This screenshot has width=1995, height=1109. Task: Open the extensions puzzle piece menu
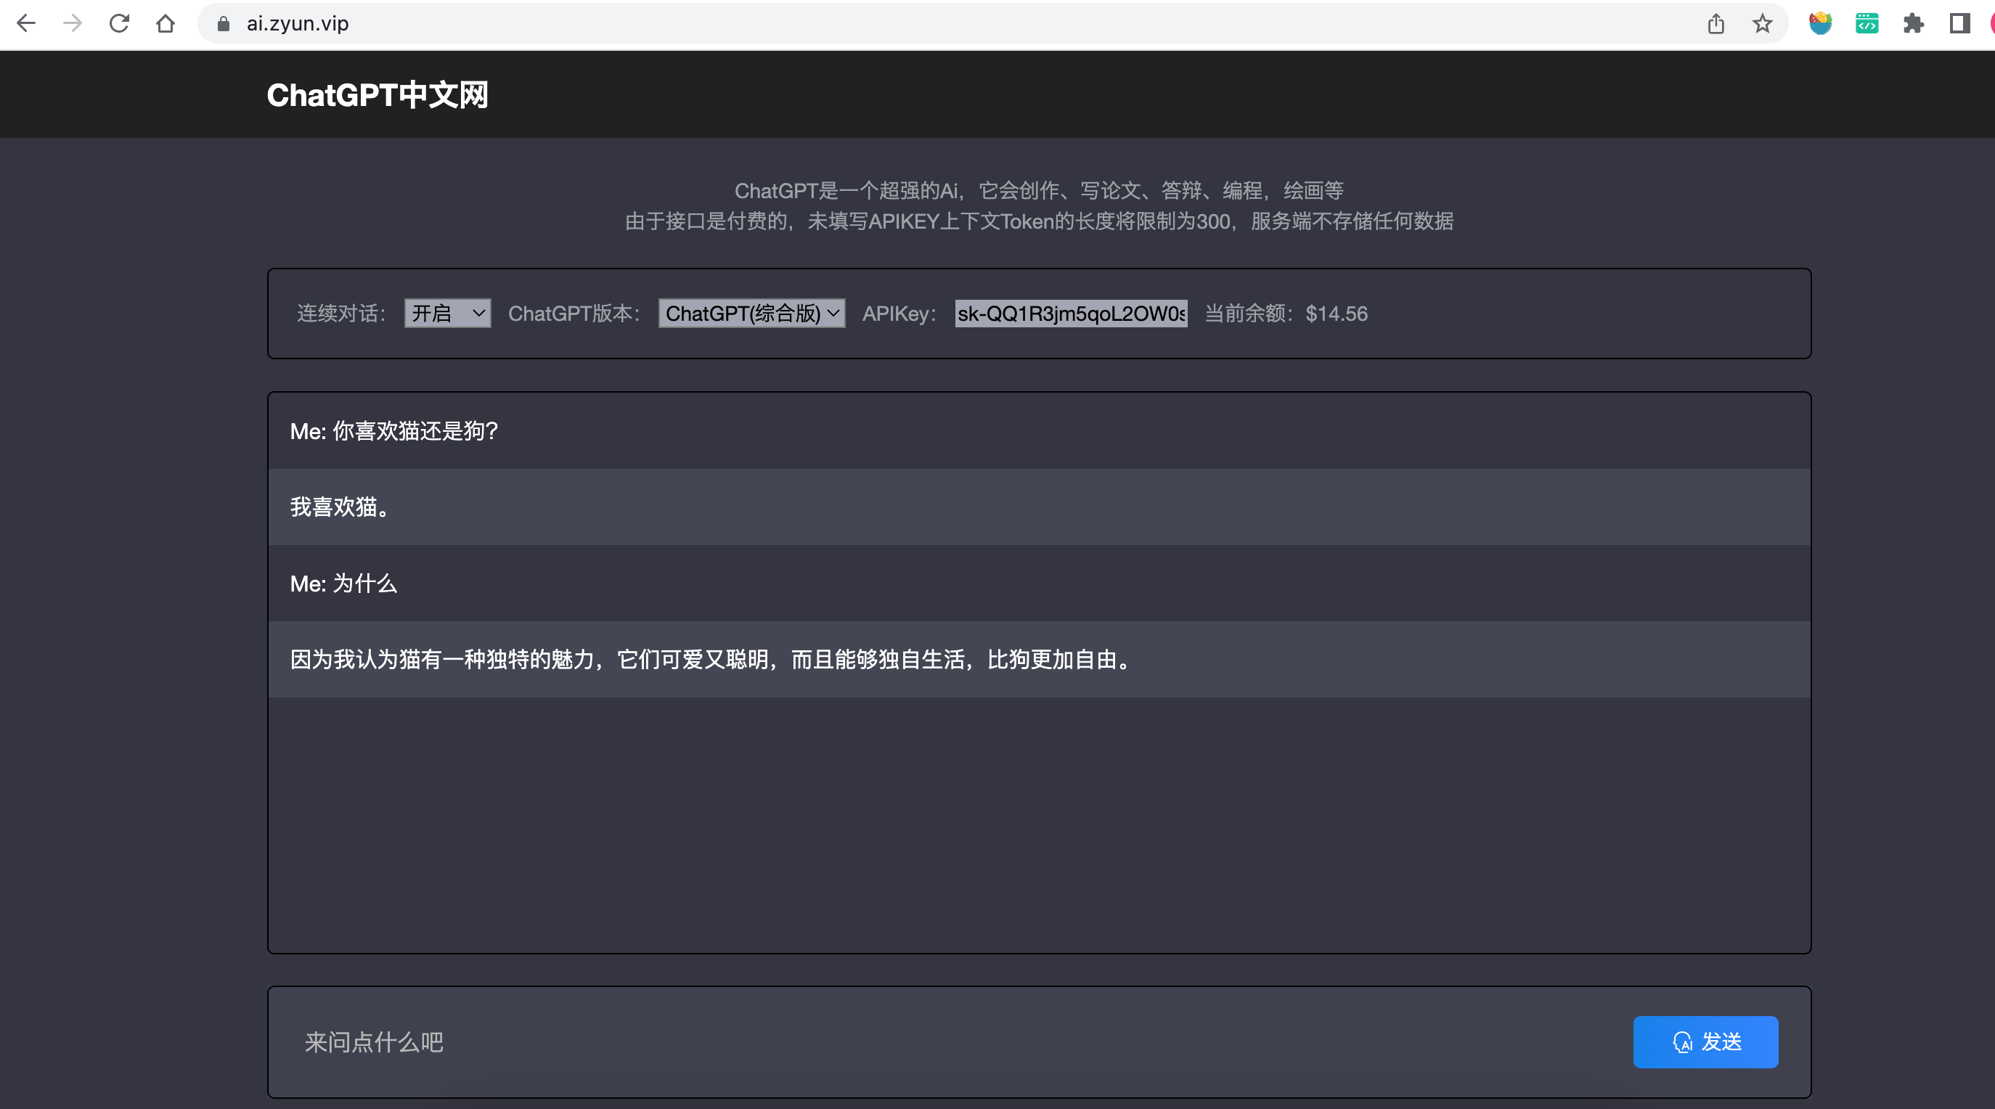pyautogui.click(x=1914, y=24)
